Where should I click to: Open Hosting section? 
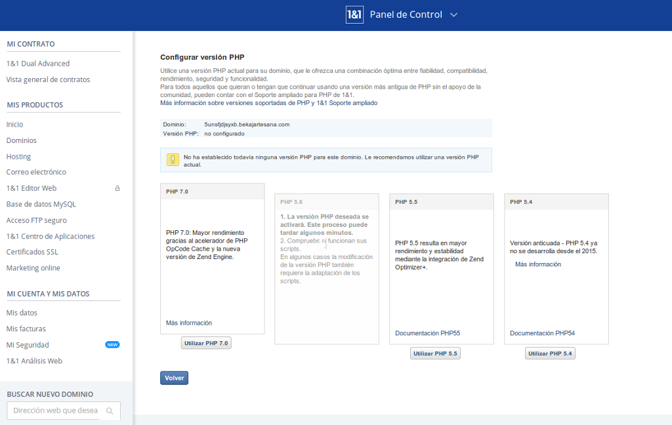click(18, 156)
